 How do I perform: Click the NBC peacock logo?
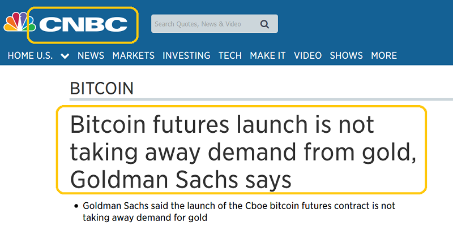[19, 24]
